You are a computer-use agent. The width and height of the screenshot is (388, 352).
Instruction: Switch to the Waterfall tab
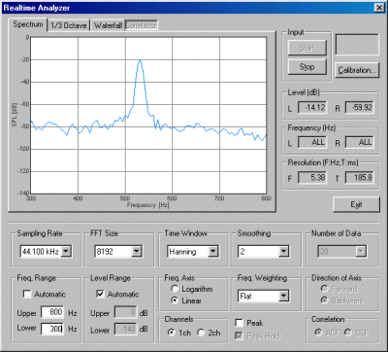(108, 25)
